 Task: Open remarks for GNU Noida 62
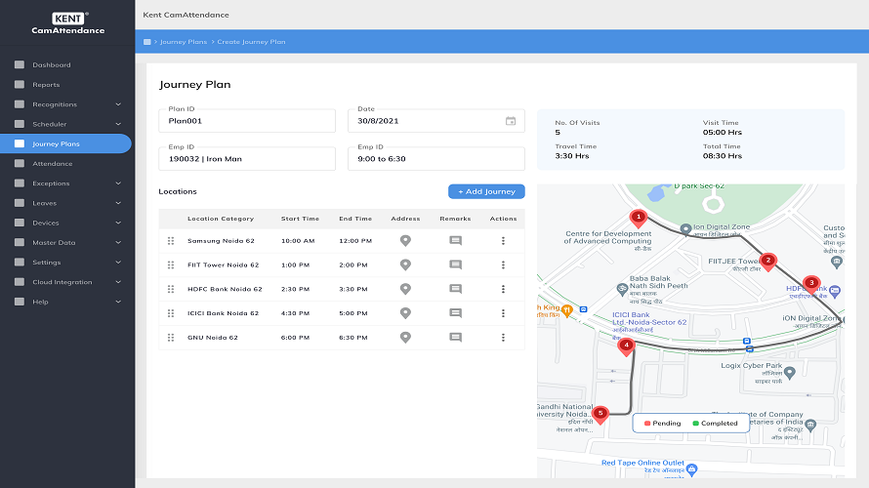(x=455, y=338)
